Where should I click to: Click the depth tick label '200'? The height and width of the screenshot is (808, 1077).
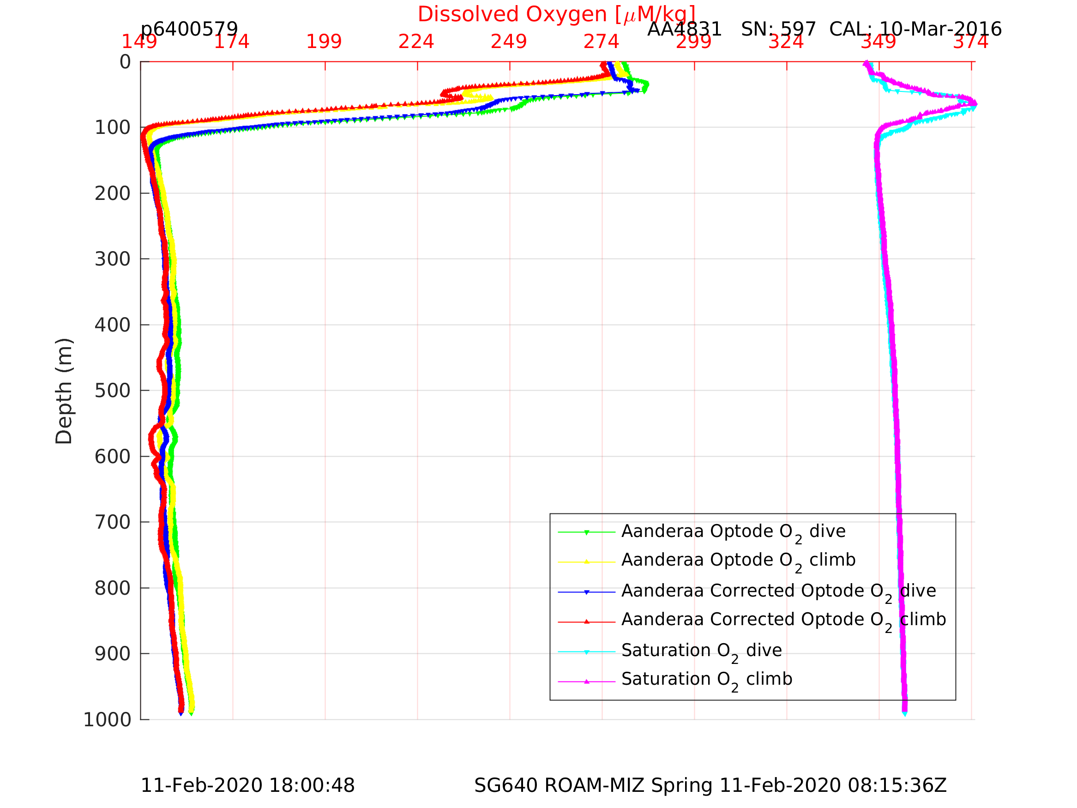click(x=113, y=194)
